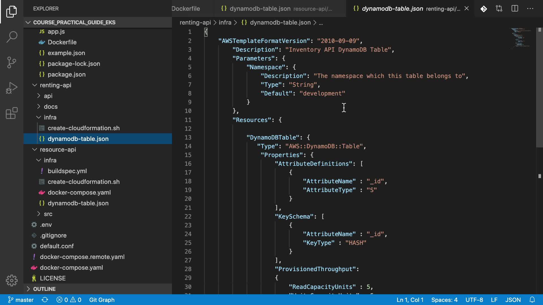
Task: Click the Git Graph status bar button
Action: click(102, 300)
